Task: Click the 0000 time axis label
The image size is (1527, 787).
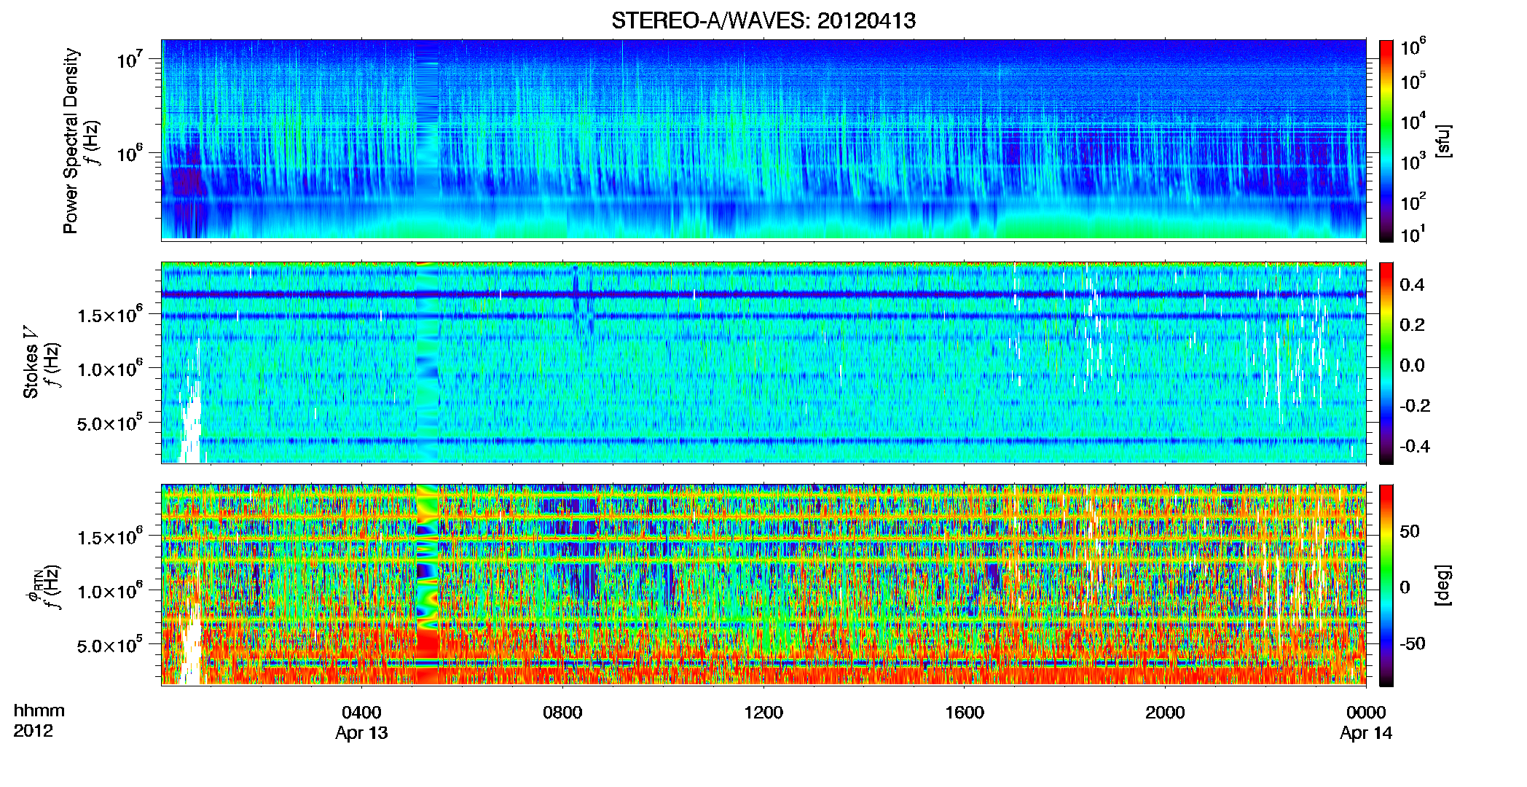Action: (1366, 713)
